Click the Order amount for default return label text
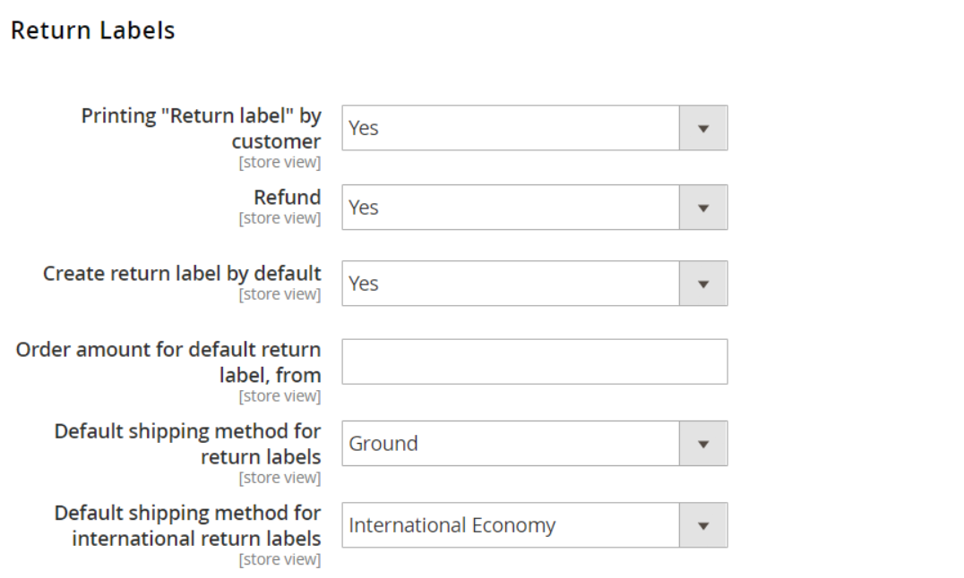964x578 pixels. click(x=168, y=362)
